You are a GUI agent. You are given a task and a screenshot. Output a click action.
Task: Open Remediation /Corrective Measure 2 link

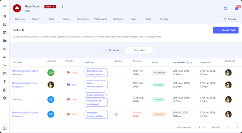pos(25,85)
